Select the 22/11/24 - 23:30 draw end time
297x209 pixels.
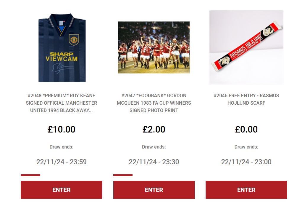click(154, 162)
